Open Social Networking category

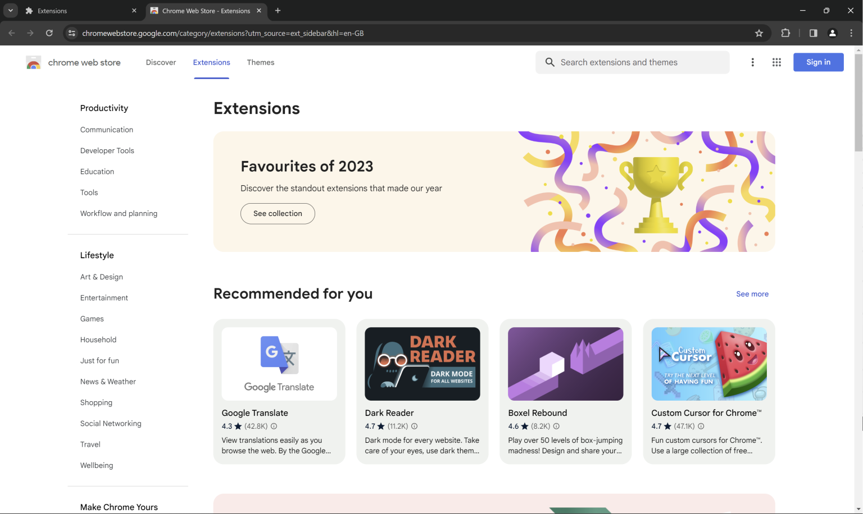(111, 424)
